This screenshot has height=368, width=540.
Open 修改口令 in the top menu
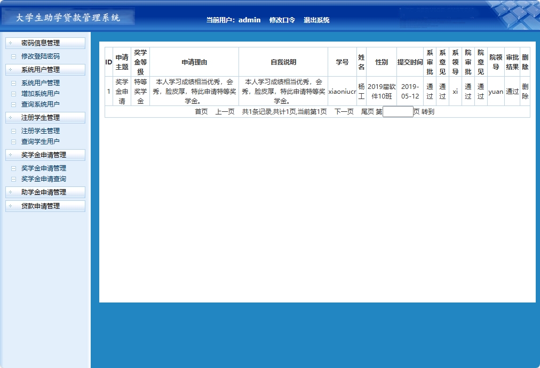pos(283,20)
